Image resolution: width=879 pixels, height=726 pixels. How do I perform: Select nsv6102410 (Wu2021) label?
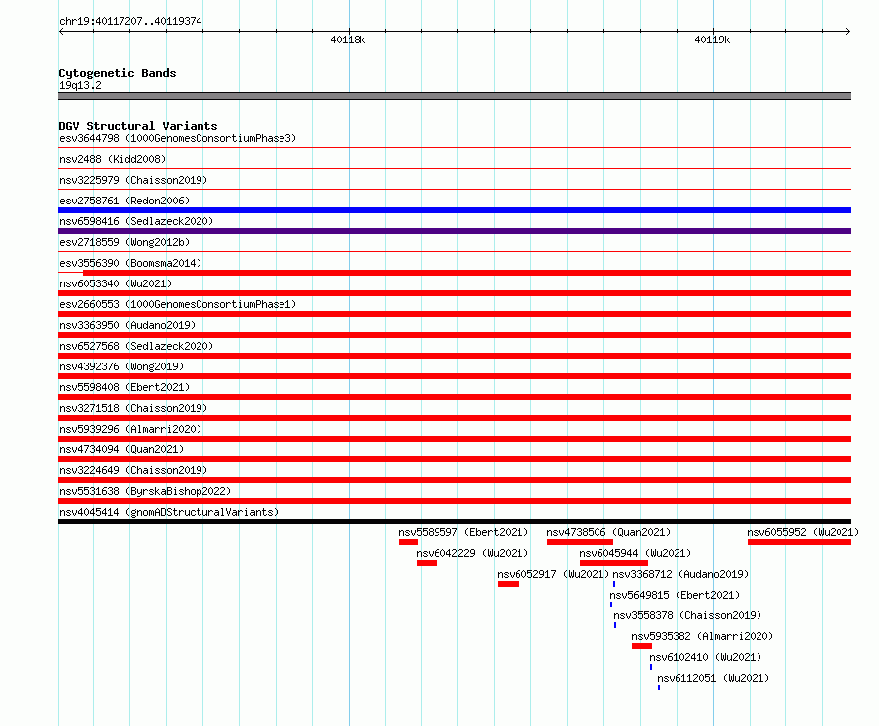[705, 657]
